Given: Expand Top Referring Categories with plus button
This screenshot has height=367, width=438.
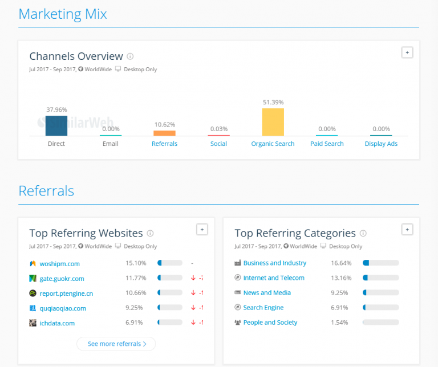Looking at the screenshot, I should pos(407,229).
